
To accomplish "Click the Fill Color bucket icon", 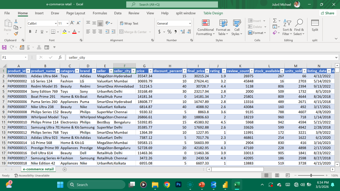I will [x=64, y=32].
